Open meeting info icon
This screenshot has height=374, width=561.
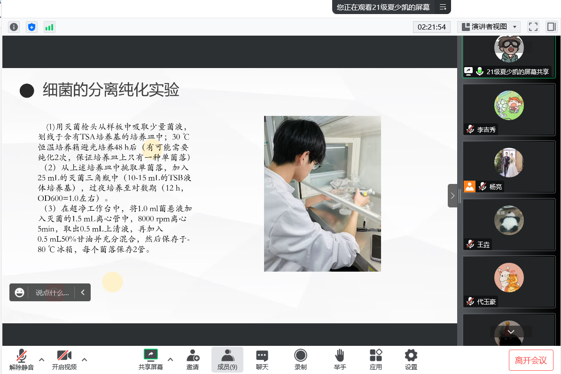[x=14, y=27]
